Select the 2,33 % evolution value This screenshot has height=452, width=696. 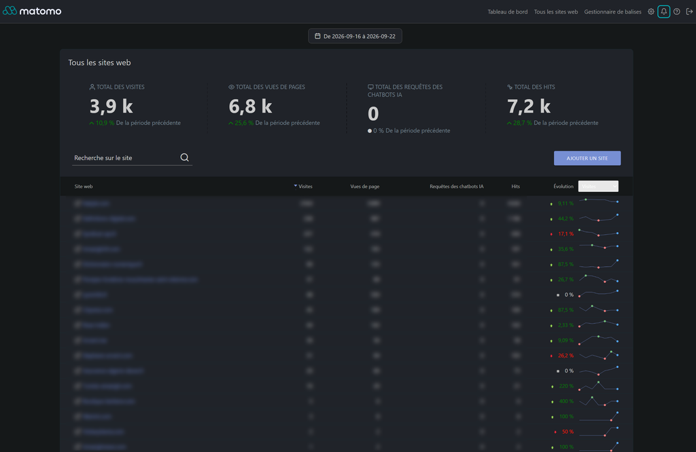tap(565, 325)
